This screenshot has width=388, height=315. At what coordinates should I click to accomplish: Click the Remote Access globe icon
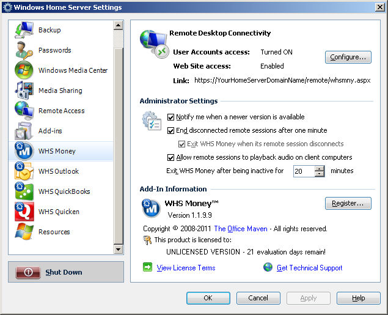coord(24,111)
